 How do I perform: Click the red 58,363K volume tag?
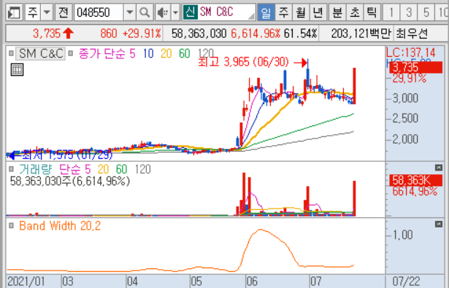point(415,181)
